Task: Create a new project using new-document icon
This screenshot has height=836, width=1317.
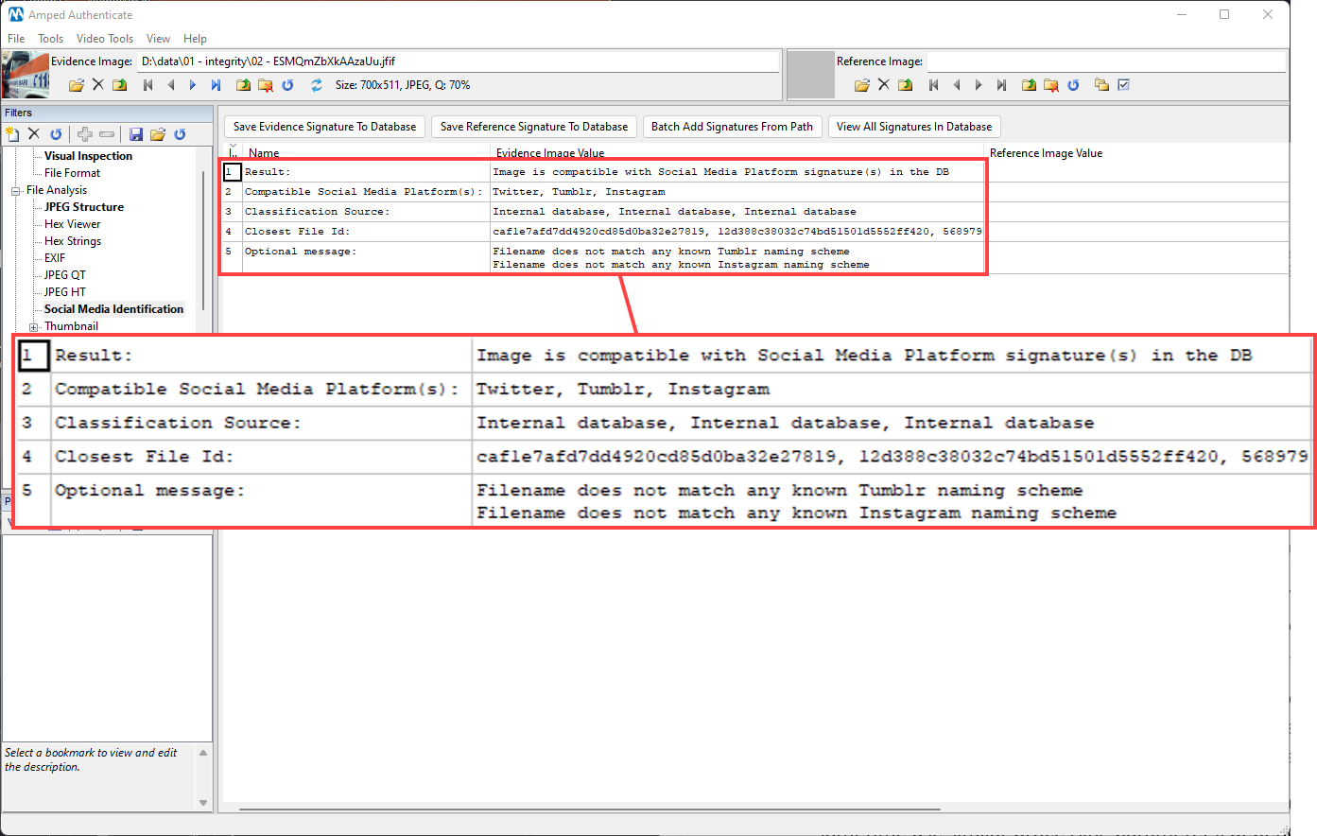Action: point(12,133)
